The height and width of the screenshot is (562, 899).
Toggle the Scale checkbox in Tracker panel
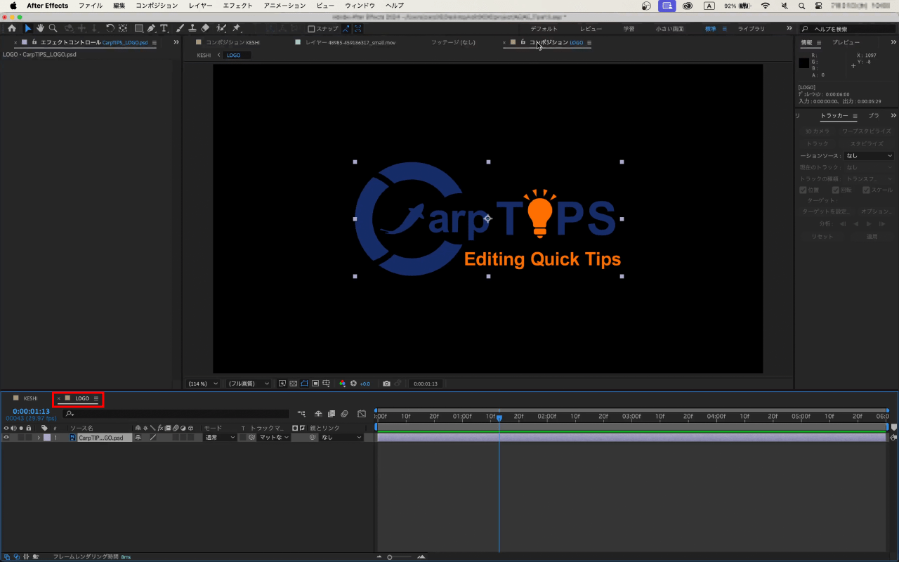(x=866, y=190)
